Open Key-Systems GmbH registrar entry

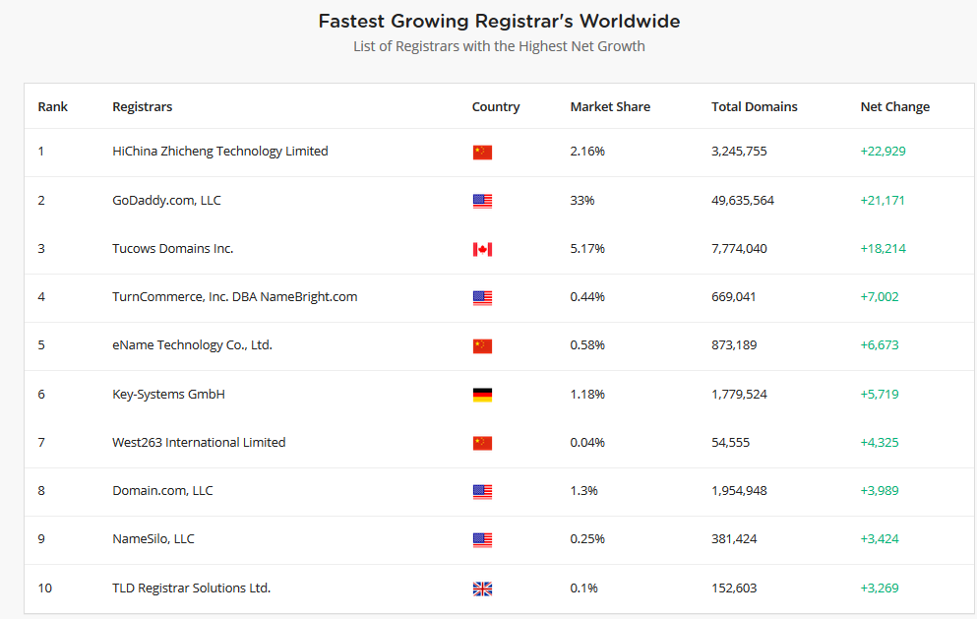(x=168, y=394)
